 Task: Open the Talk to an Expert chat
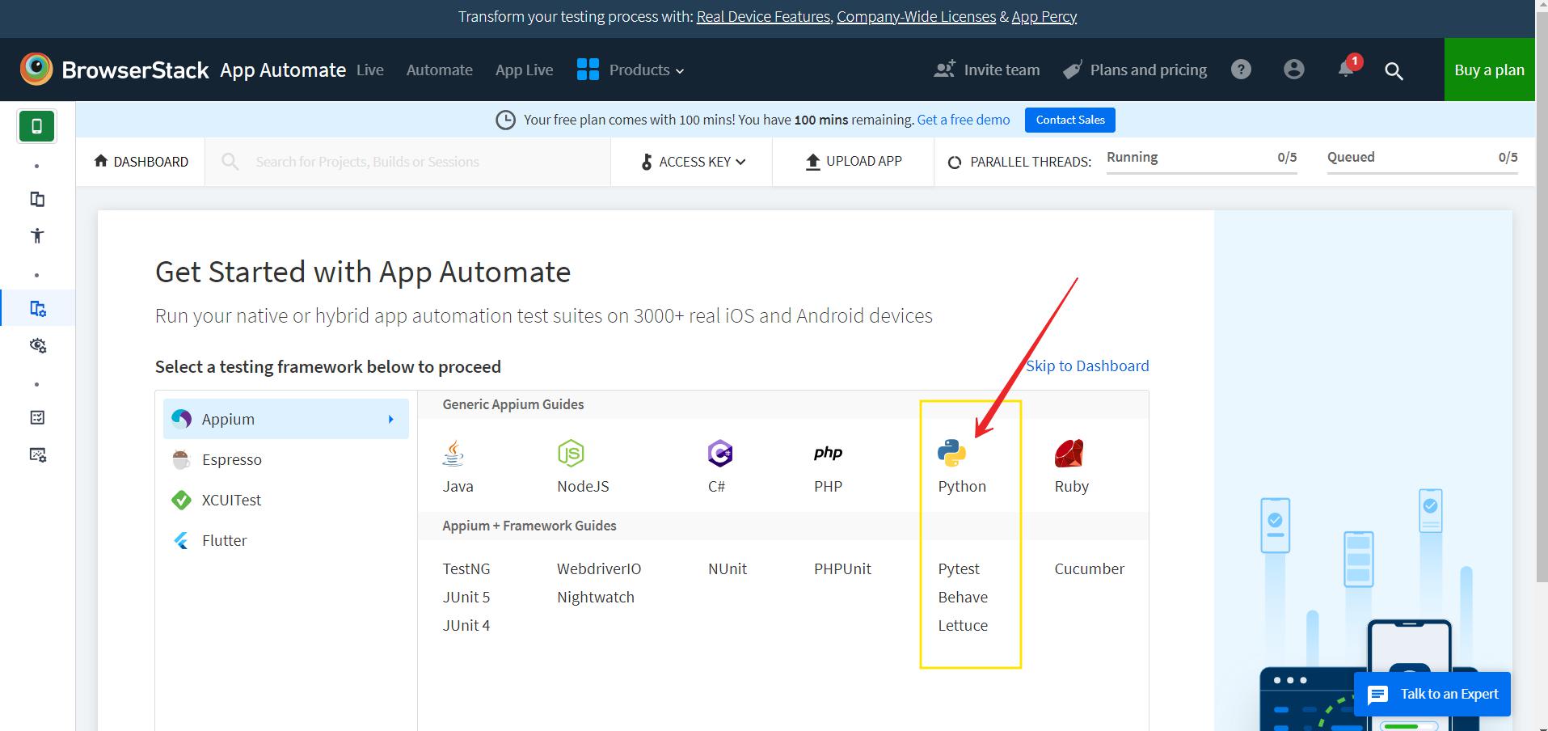1432,694
